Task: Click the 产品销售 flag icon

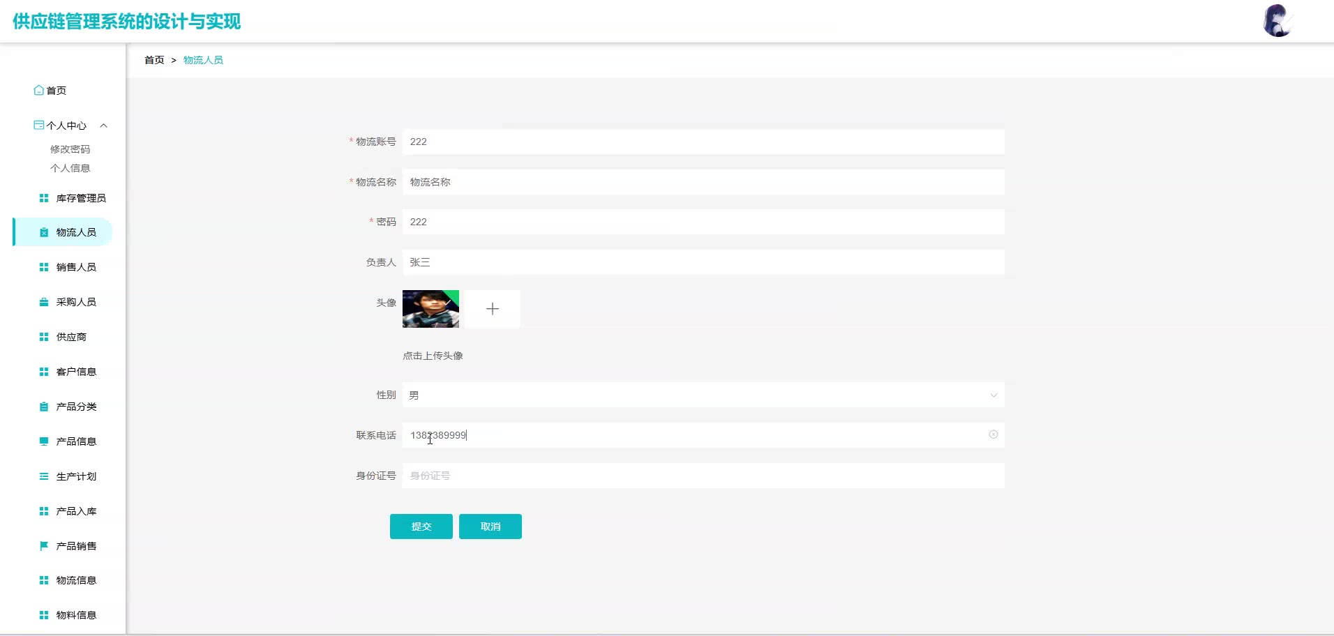Action: click(44, 546)
